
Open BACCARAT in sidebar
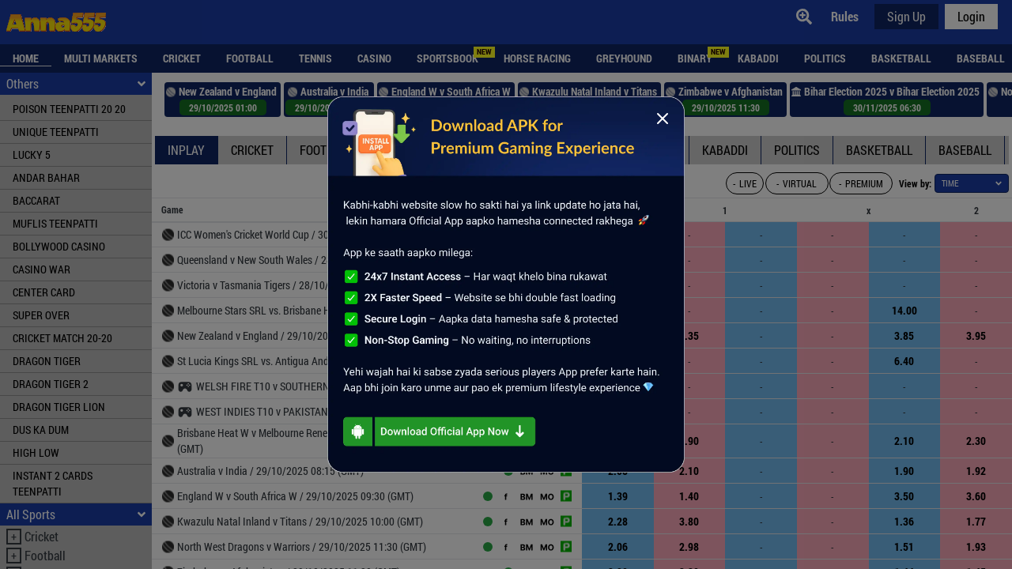pyautogui.click(x=76, y=201)
